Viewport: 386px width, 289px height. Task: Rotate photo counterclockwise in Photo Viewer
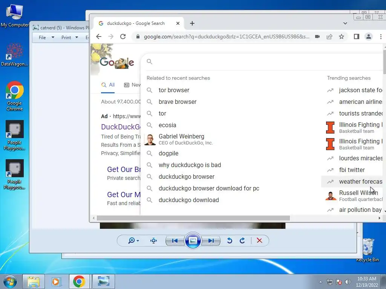point(230,240)
